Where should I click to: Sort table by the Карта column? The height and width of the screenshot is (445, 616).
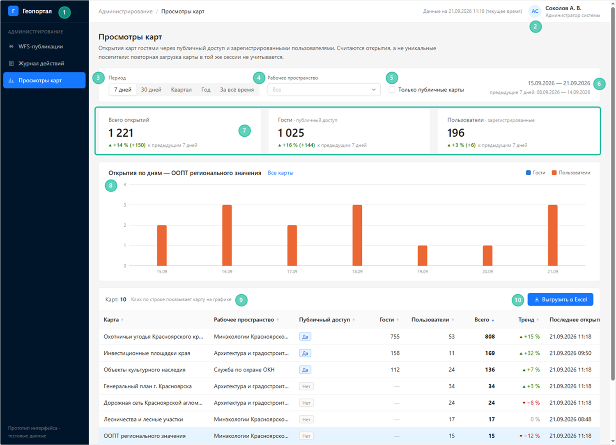[113, 320]
